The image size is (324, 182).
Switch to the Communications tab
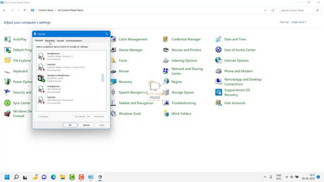tap(74, 40)
